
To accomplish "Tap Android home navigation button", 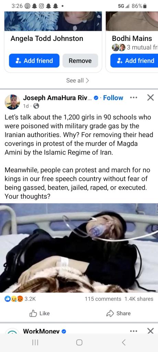I will point(79,342).
